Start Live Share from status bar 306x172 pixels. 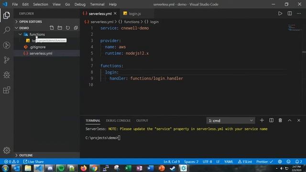(x=33, y=161)
